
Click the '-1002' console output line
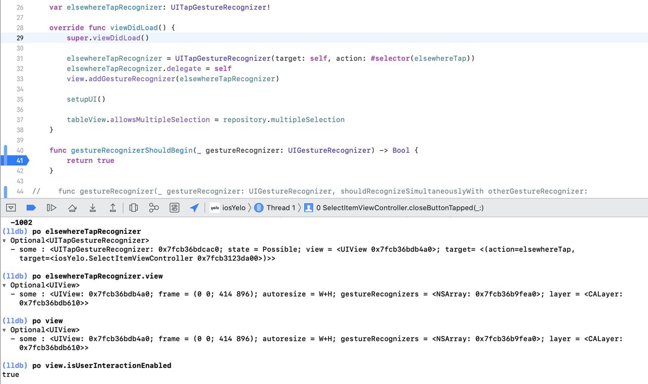click(21, 223)
